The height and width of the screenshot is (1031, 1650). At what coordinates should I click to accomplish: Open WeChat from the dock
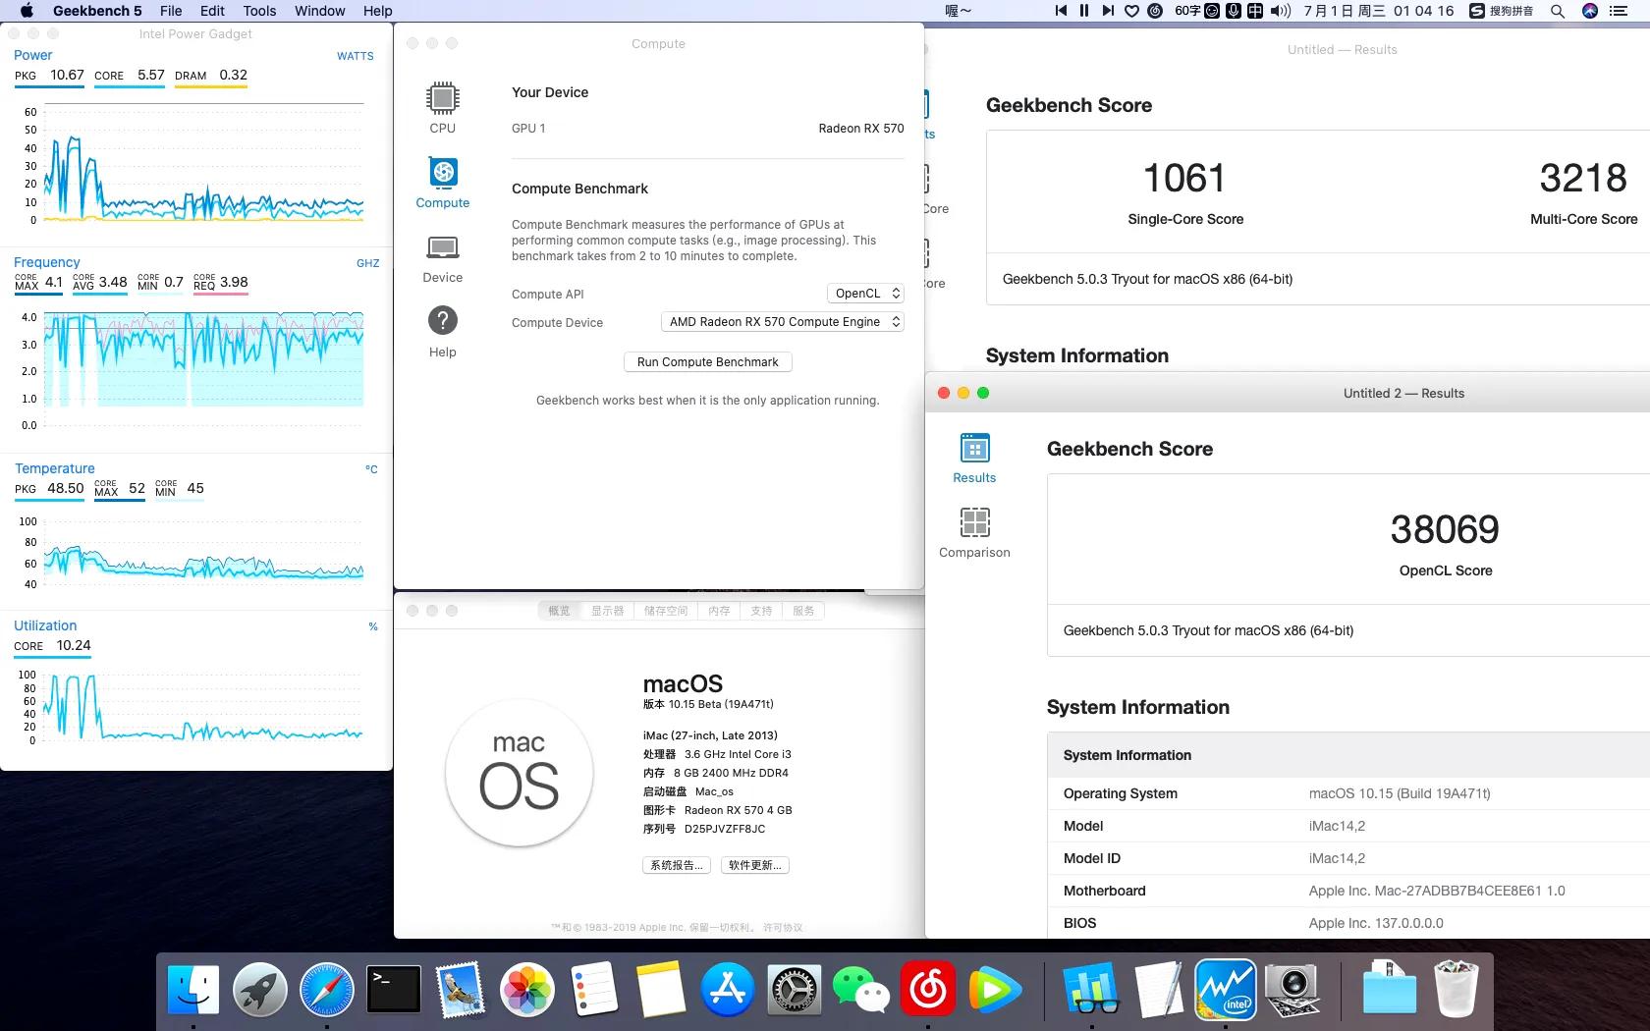click(x=861, y=989)
